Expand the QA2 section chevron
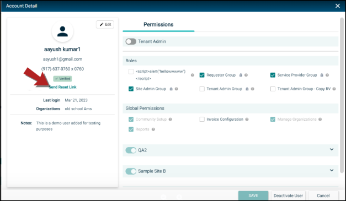346x201 pixels. click(332, 149)
